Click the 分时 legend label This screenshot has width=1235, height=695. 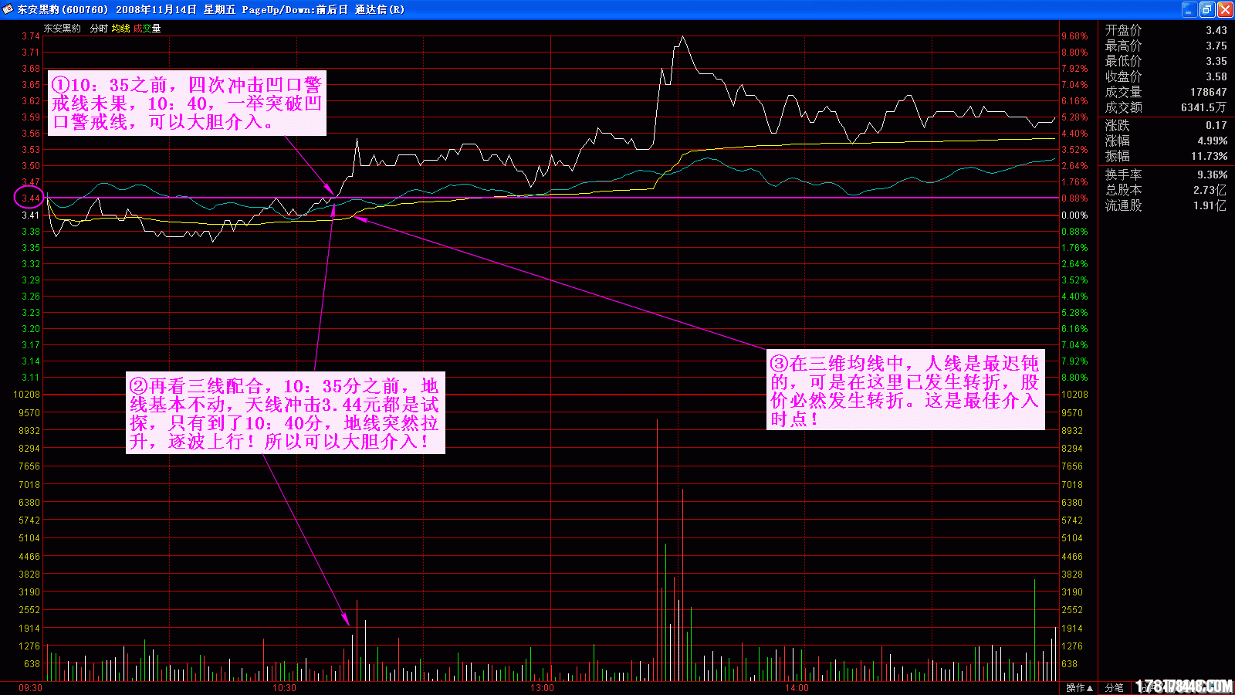(x=99, y=29)
